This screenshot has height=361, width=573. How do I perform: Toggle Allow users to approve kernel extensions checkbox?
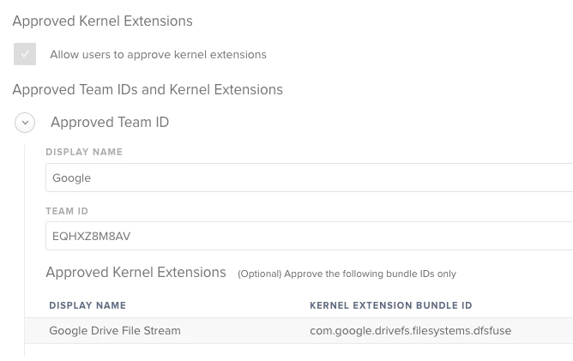[25, 54]
